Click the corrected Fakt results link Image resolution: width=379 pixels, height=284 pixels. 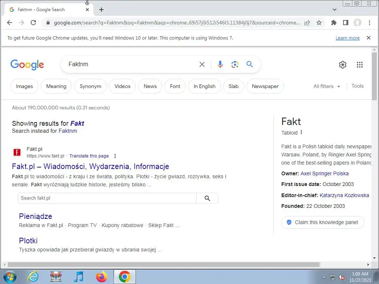pyautogui.click(x=77, y=124)
